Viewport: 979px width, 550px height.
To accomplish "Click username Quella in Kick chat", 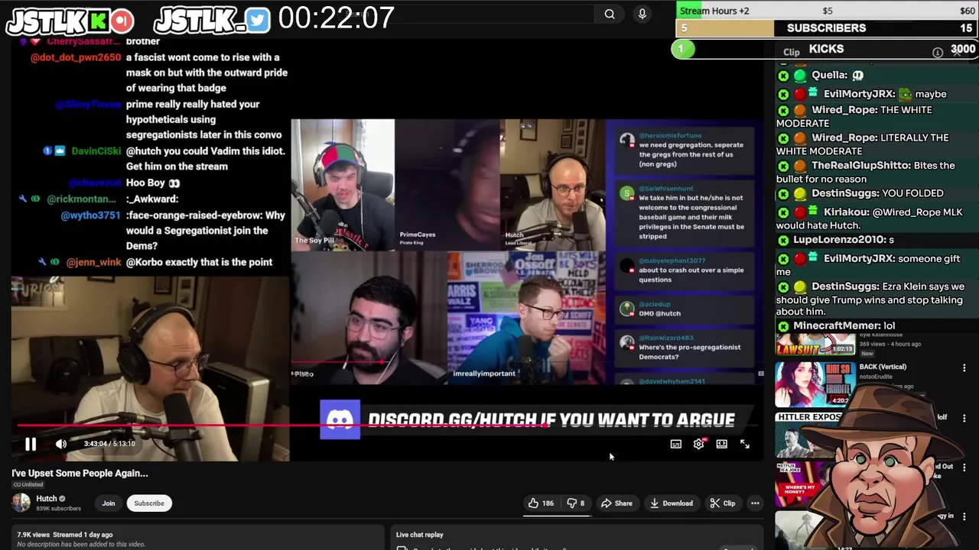I will (829, 75).
